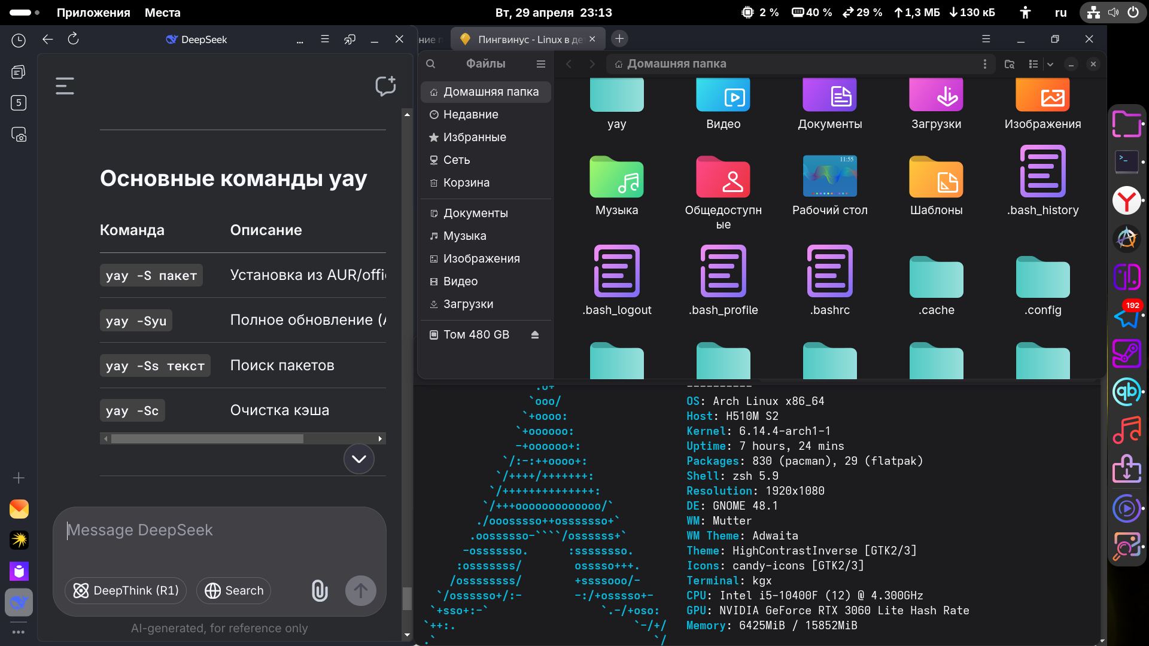
Task: Search files with the folder-search icon
Action: 1010,64
